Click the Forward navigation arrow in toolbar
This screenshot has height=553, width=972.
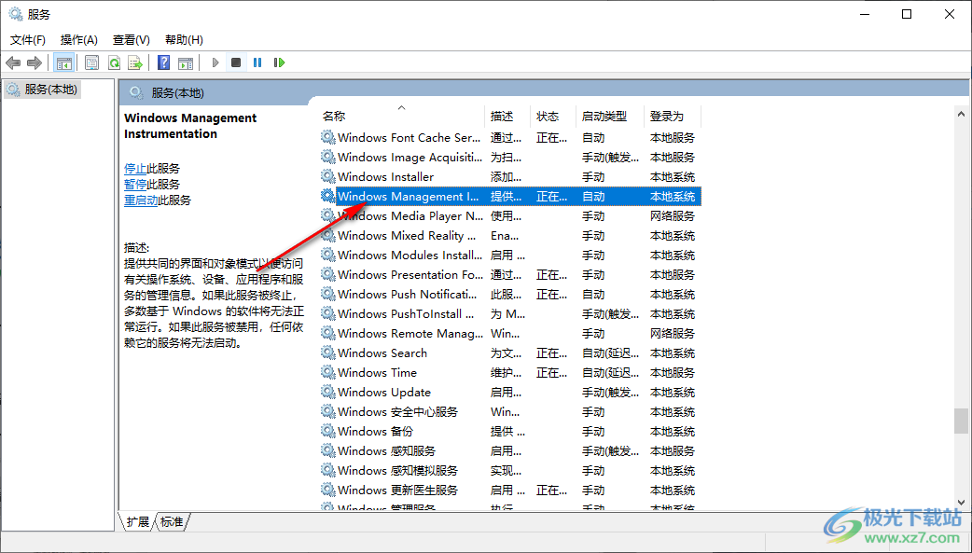pyautogui.click(x=35, y=62)
